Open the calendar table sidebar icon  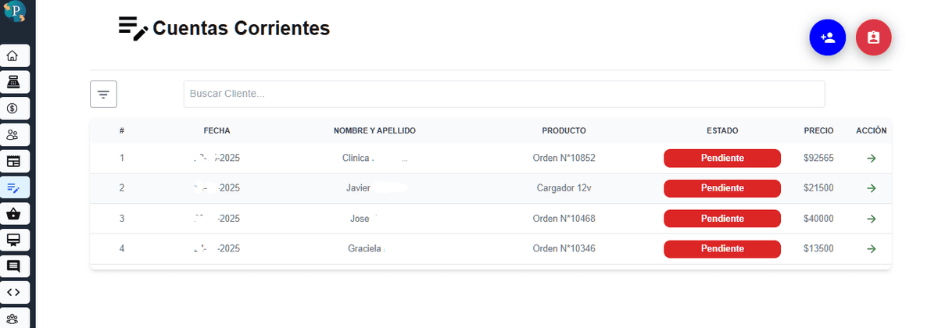point(13,162)
